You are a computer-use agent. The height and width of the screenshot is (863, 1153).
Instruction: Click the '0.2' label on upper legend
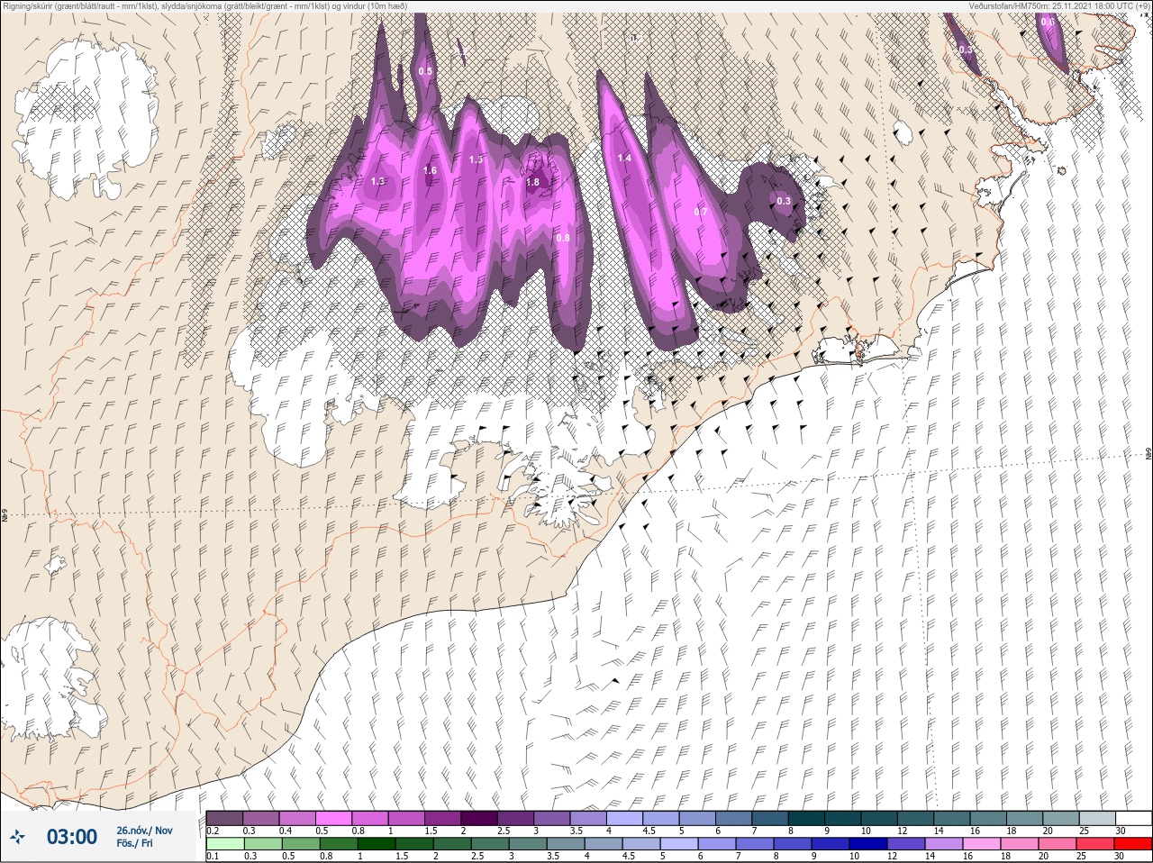tap(213, 831)
